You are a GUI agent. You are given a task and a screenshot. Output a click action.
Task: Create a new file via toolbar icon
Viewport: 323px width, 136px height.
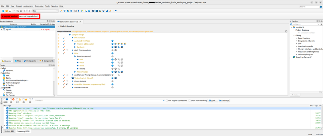(3, 11)
